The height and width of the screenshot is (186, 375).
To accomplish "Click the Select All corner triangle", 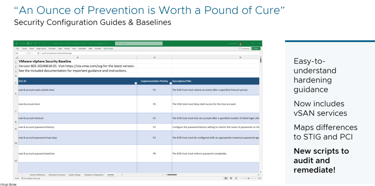I will pos(16,57).
